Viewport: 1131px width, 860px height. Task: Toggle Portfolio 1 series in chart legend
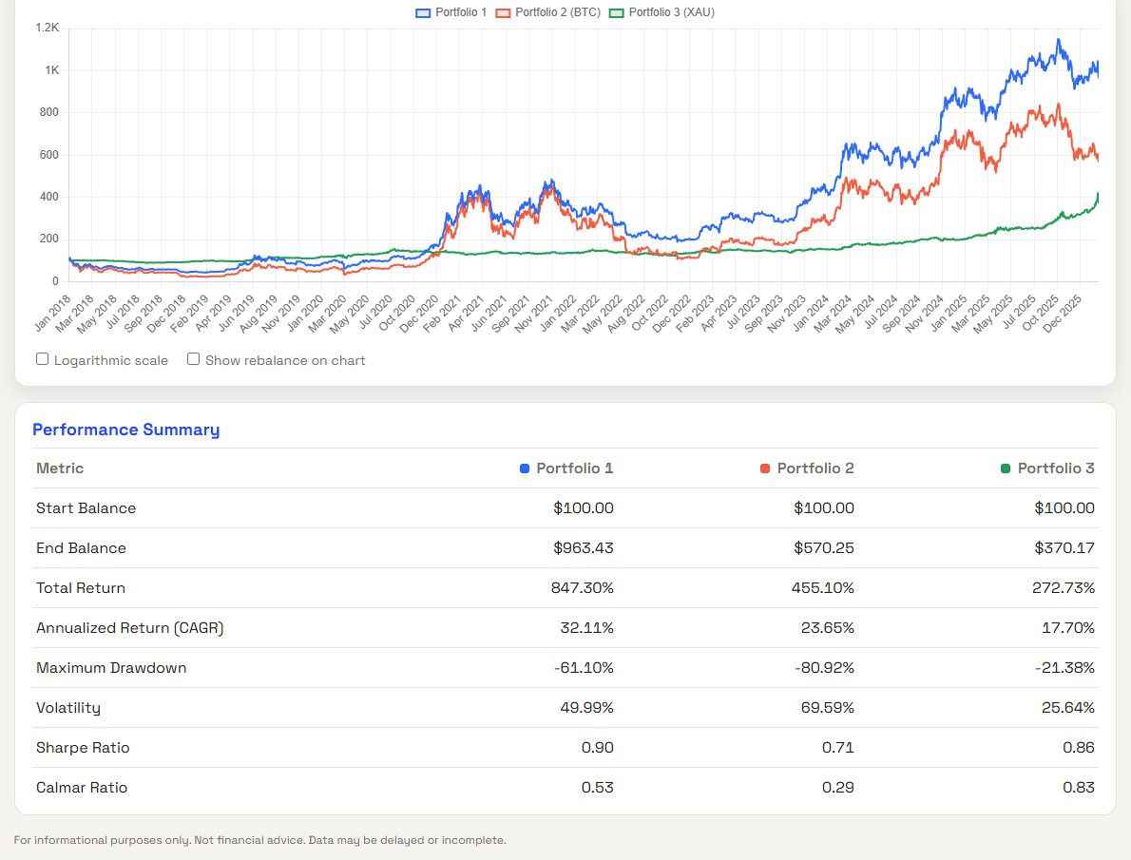[x=450, y=12]
